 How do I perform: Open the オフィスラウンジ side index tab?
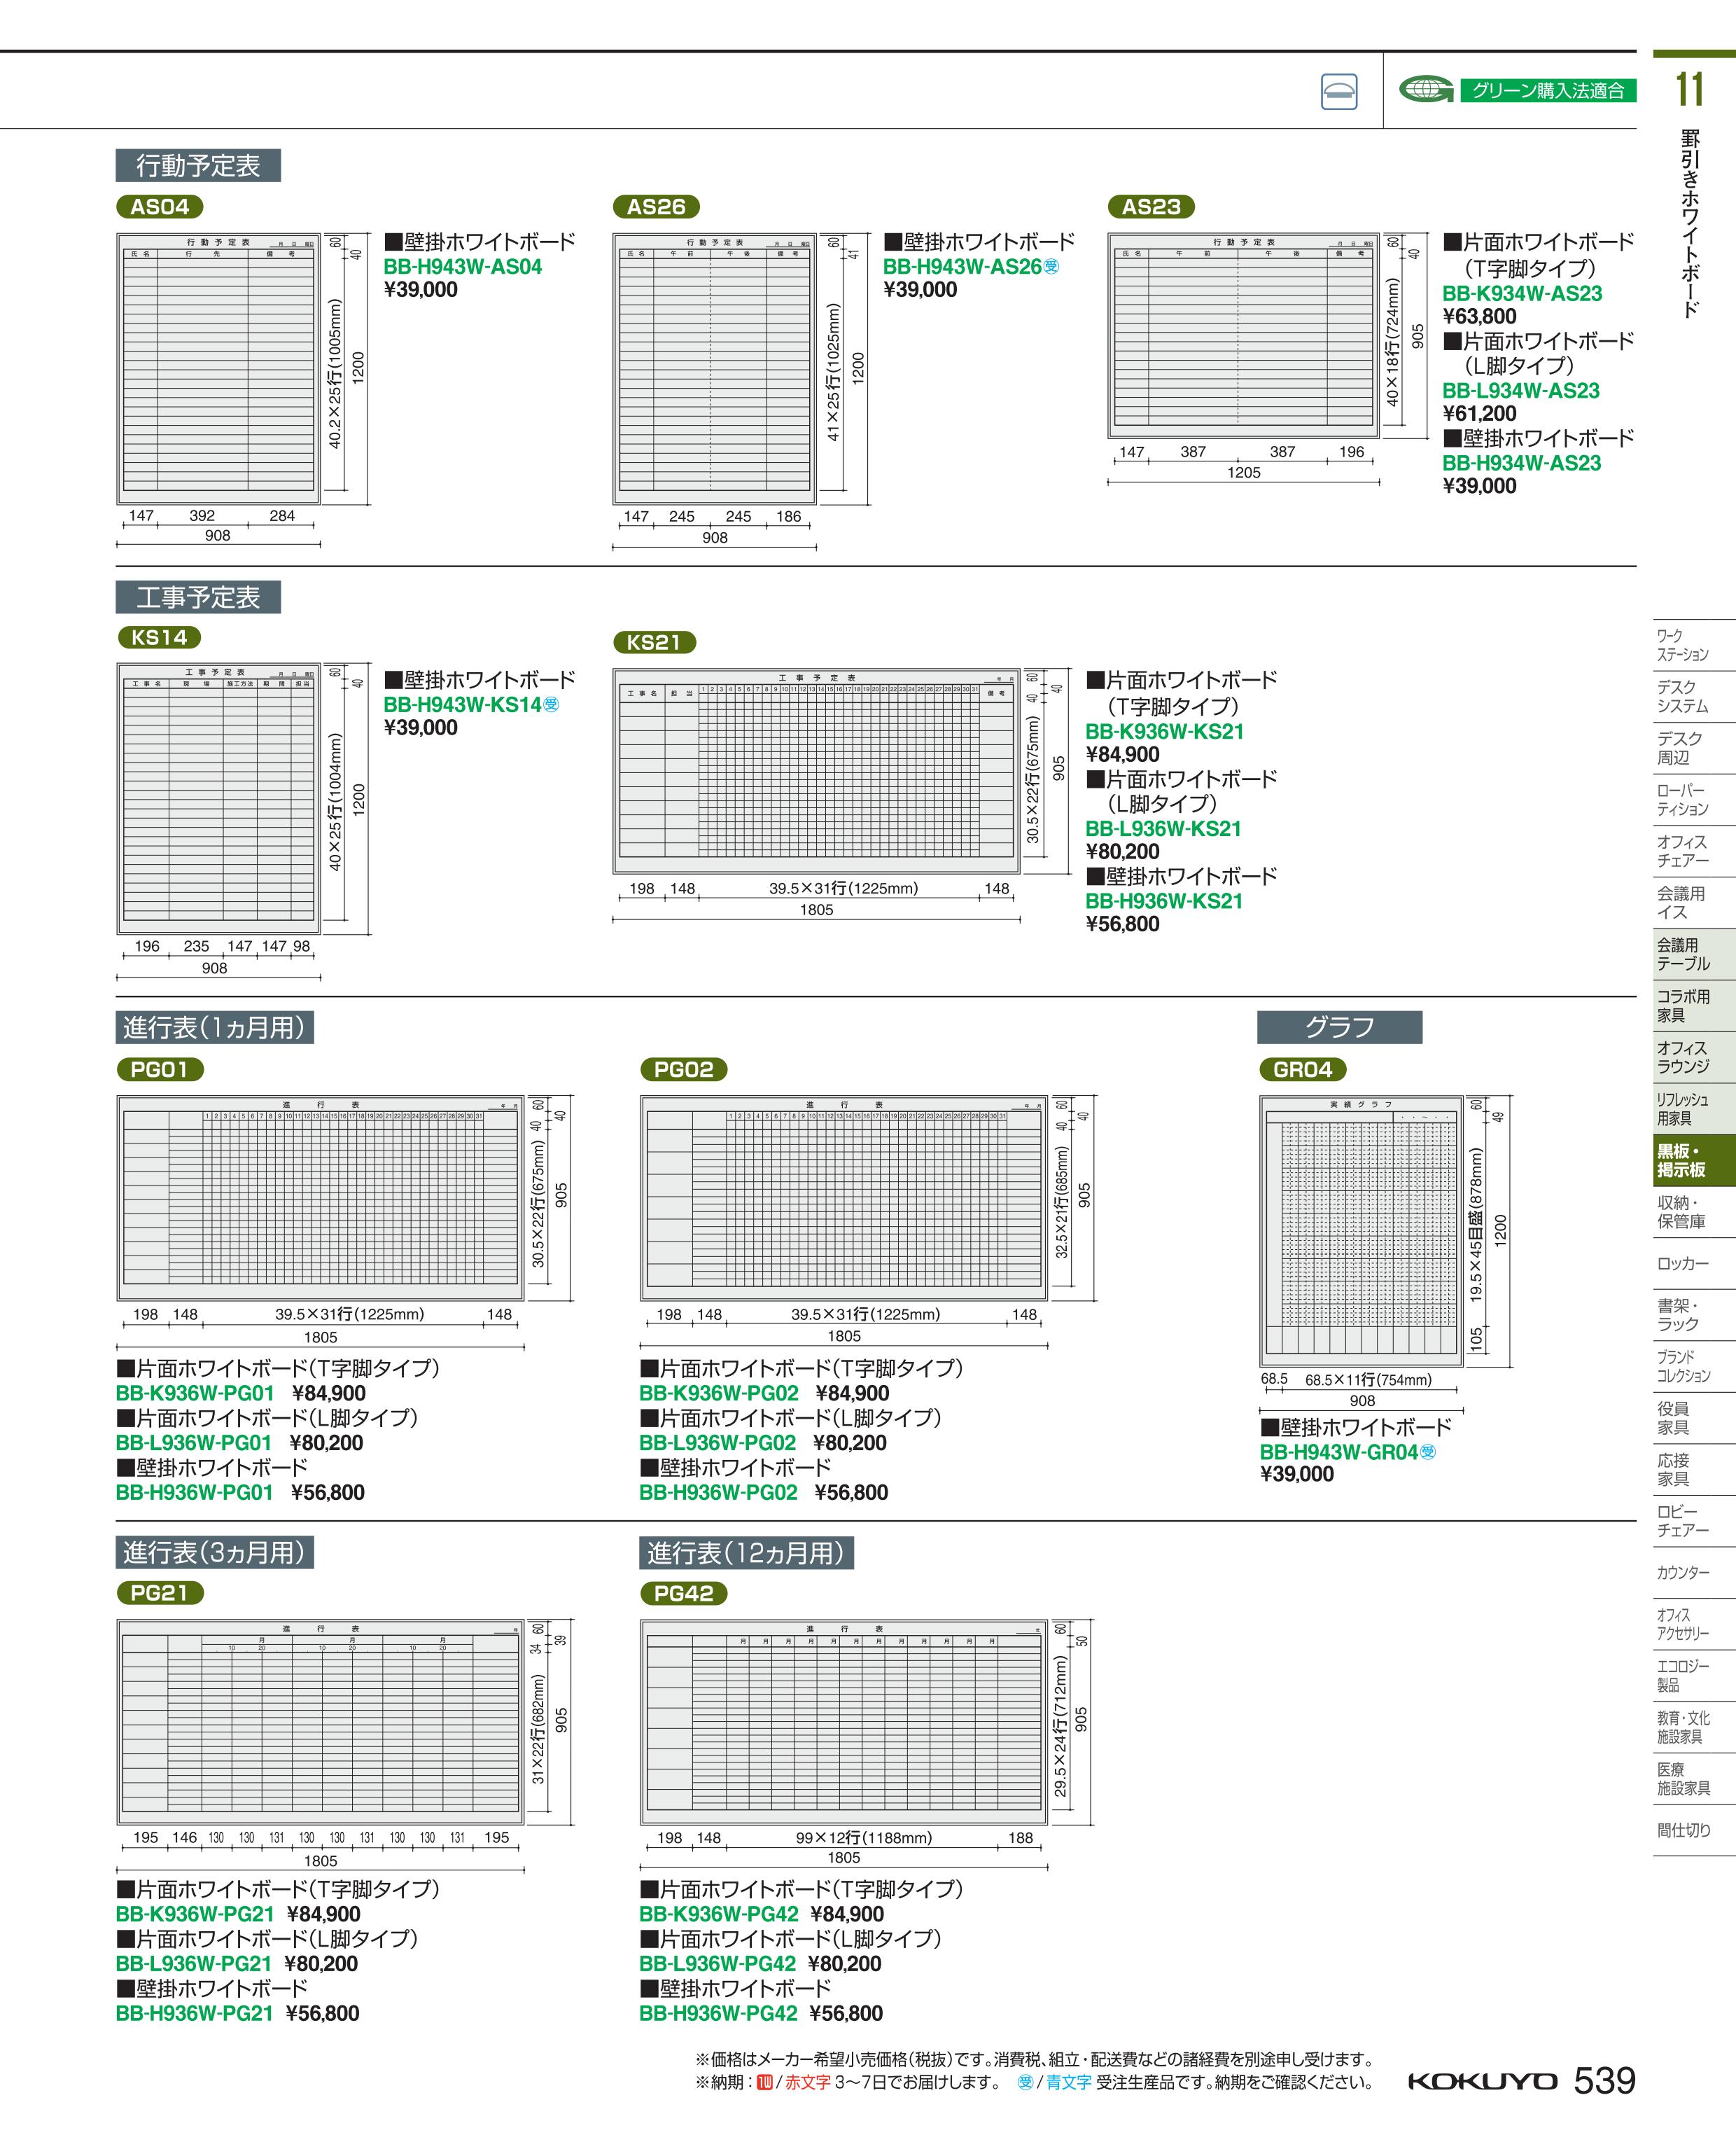(x=1694, y=1057)
